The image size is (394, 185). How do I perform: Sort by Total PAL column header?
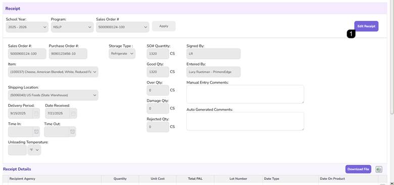point(195,179)
